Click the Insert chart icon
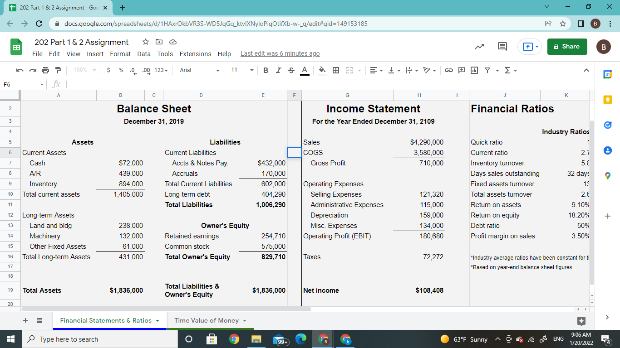 pyautogui.click(x=474, y=70)
